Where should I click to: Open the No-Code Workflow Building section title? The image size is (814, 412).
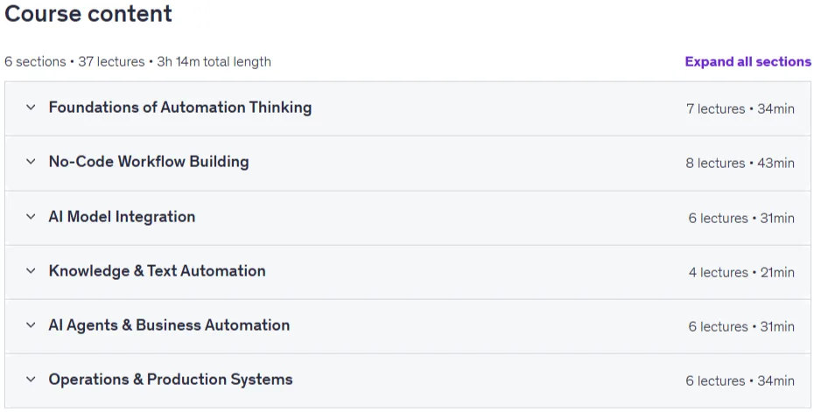point(149,162)
